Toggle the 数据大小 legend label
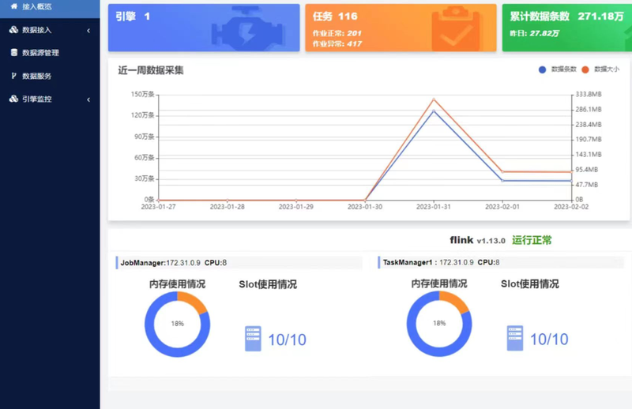The width and height of the screenshot is (632, 409). coord(607,69)
